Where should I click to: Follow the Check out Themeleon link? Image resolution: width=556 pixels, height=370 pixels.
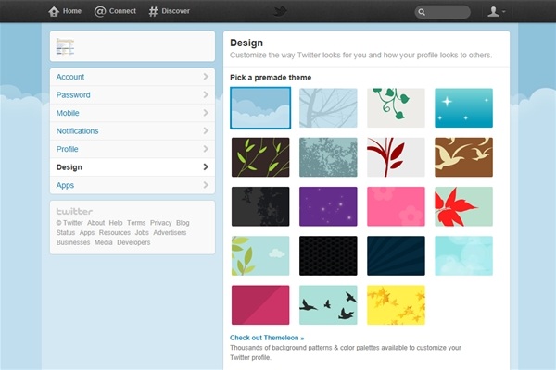pos(267,338)
